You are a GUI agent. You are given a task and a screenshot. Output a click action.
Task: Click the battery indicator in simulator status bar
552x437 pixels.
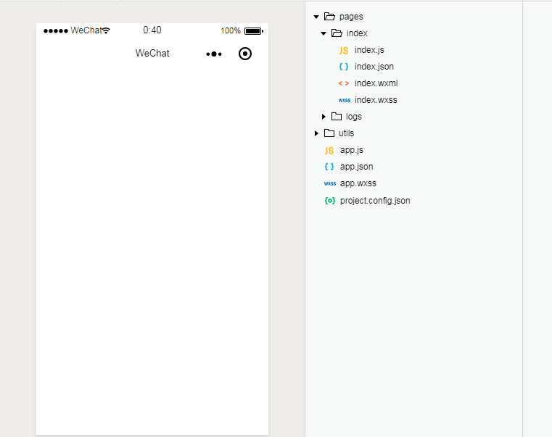pos(253,31)
